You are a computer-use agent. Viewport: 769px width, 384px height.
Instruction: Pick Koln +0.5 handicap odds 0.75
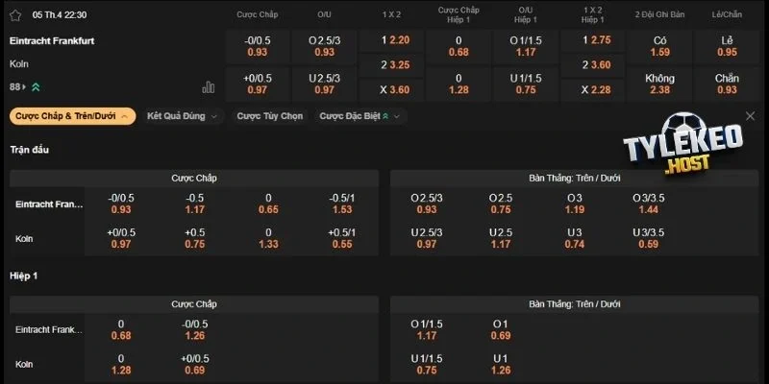click(194, 238)
